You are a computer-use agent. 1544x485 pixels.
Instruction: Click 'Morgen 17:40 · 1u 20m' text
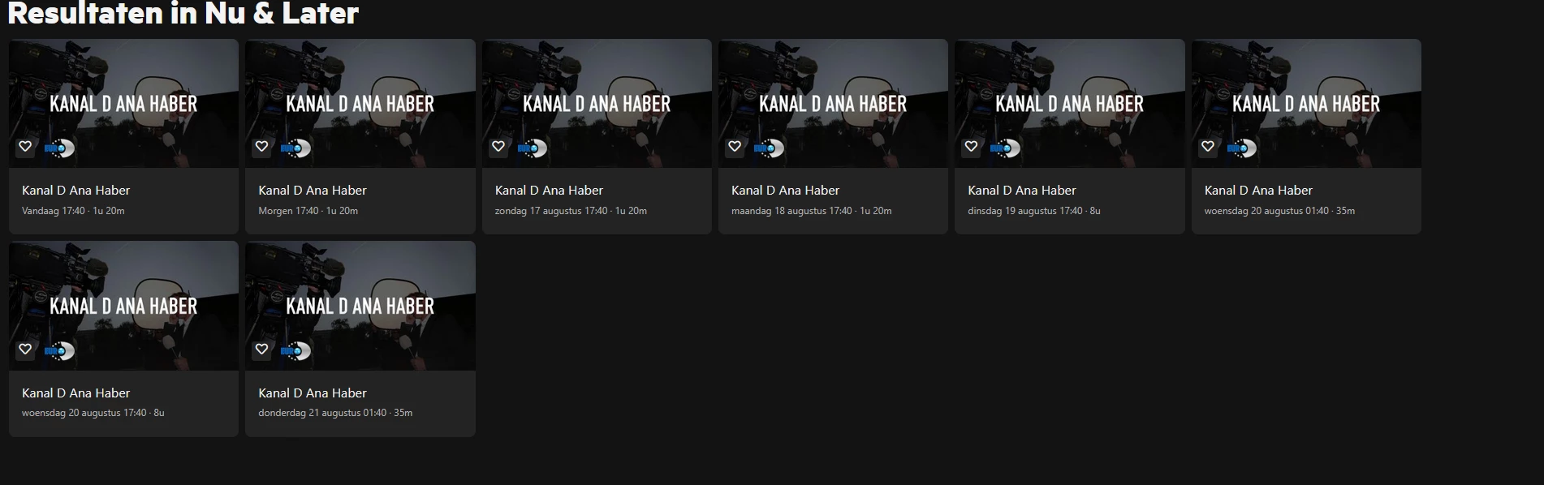tap(308, 211)
